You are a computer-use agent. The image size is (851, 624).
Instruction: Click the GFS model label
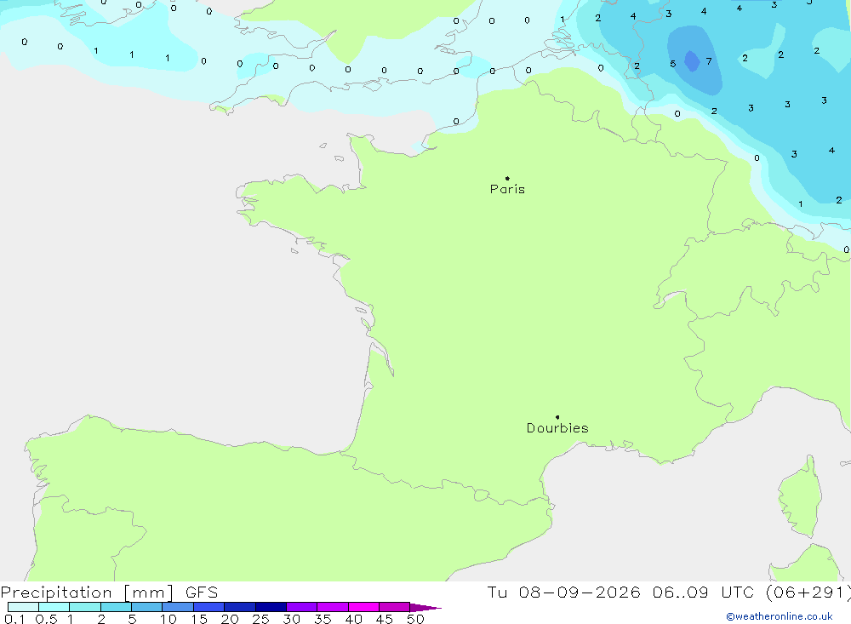tap(202, 593)
